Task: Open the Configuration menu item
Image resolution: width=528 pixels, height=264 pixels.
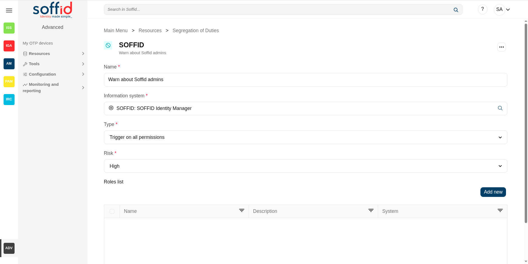Action: (42, 74)
